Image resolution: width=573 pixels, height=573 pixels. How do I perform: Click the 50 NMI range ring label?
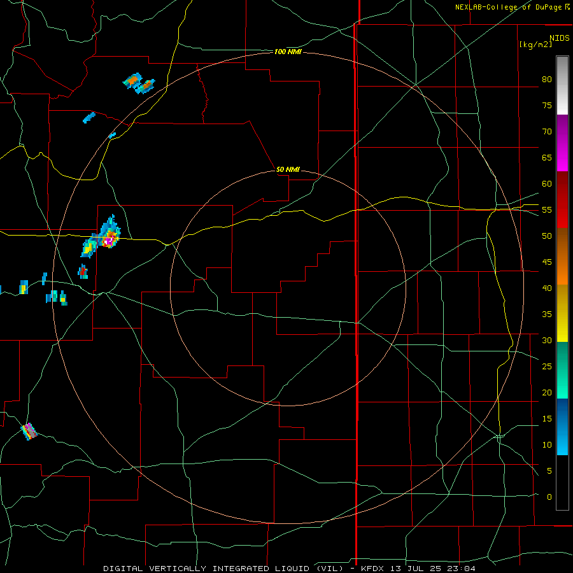pos(288,169)
